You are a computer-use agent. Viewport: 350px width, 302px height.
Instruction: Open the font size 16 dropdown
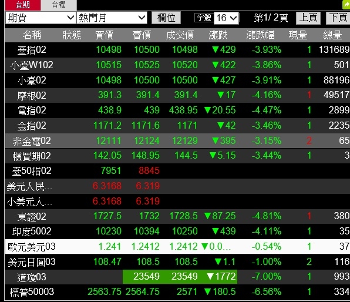coord(226,18)
